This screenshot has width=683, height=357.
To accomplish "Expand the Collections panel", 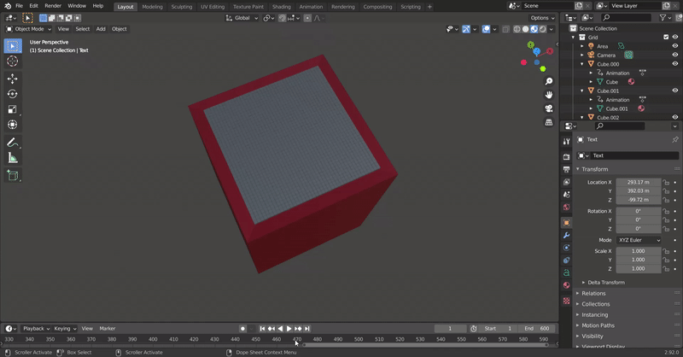I will pos(595,304).
